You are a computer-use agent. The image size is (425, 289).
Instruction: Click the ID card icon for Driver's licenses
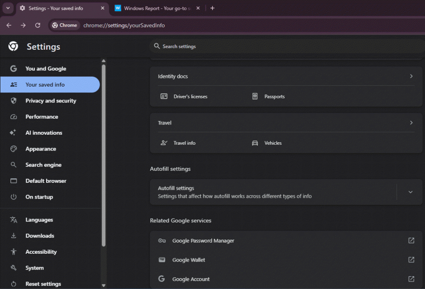click(164, 96)
